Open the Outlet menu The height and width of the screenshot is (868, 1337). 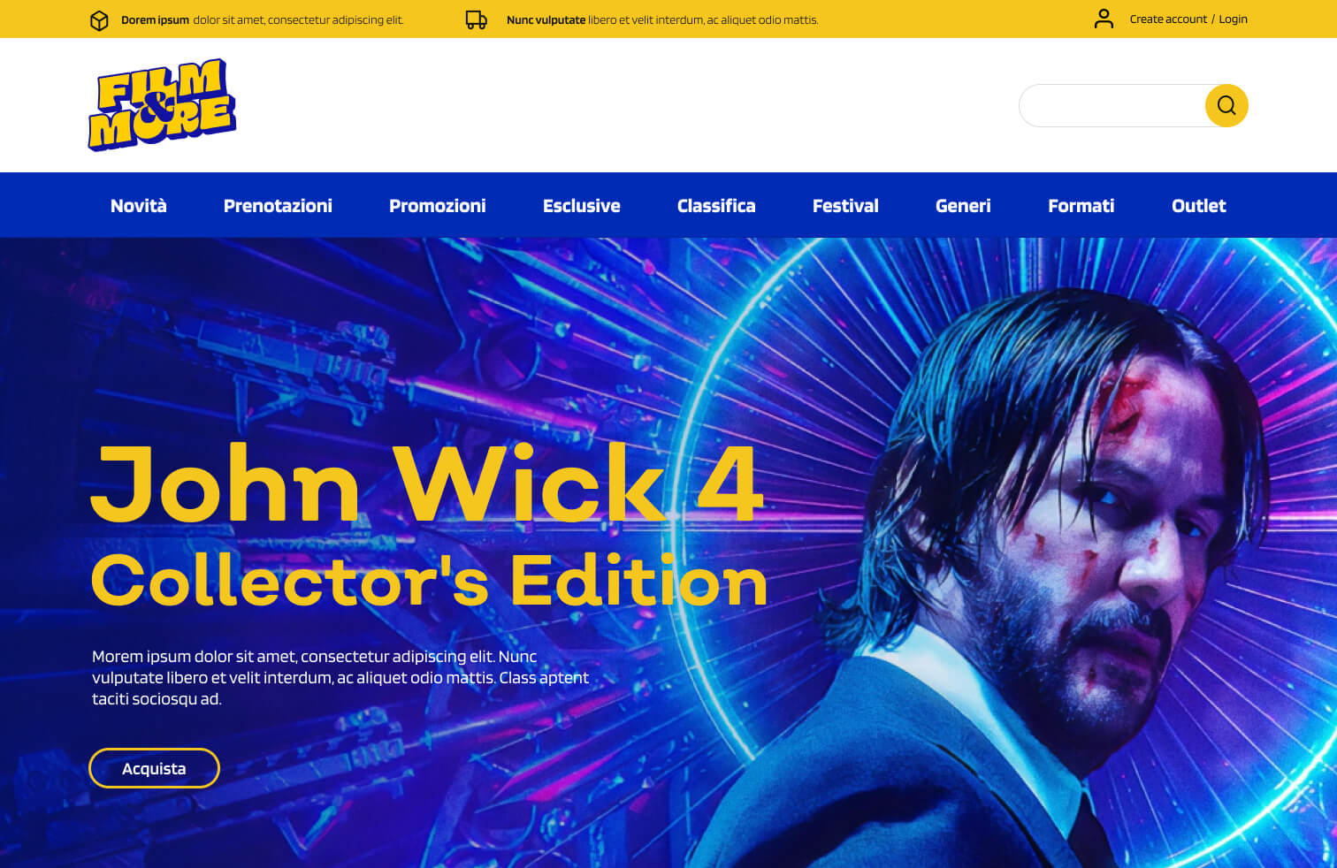(1198, 205)
